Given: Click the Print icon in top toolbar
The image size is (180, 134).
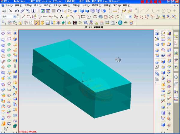Looking at the screenshot, I should click(4, 11).
